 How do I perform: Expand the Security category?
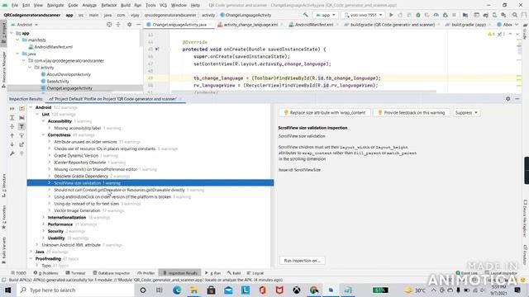coord(44,231)
